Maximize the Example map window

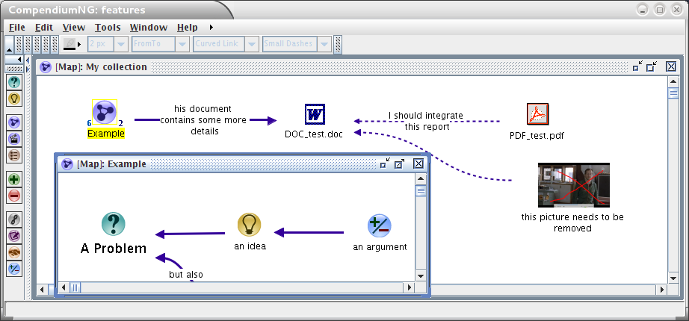pyautogui.click(x=399, y=163)
